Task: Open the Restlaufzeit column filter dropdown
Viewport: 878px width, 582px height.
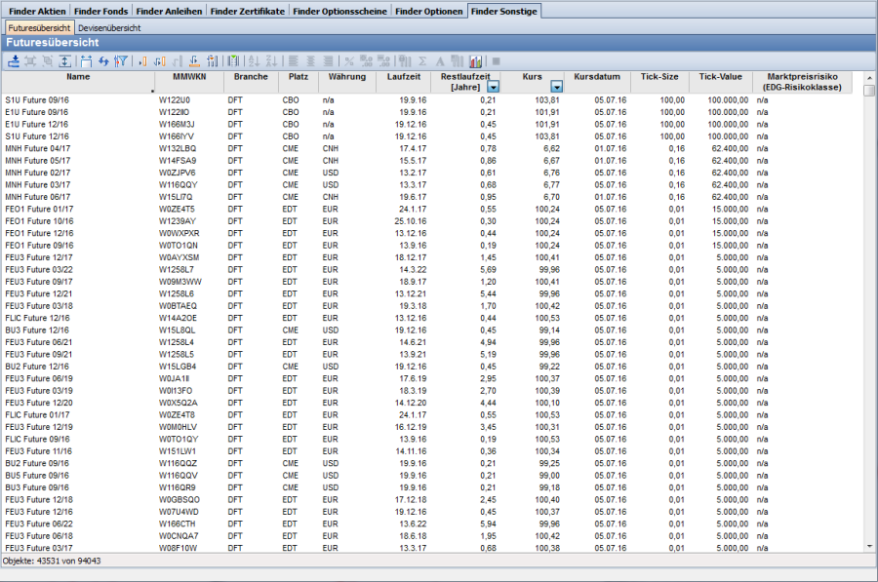Action: 493,87
